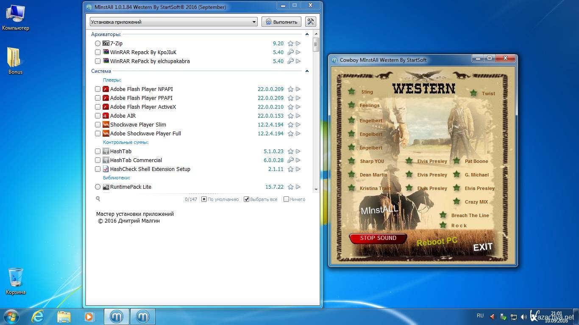Open the 'Установка приложений' dropdown
This screenshot has height=325, width=579.
tap(173, 22)
